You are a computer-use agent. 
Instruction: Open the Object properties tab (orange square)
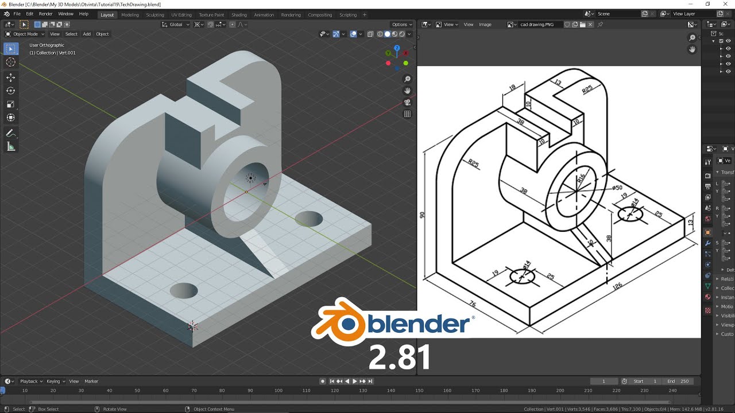click(708, 233)
